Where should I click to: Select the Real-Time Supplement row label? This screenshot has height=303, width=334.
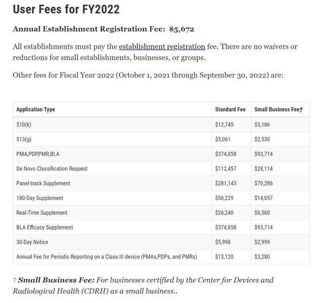[x=42, y=213]
